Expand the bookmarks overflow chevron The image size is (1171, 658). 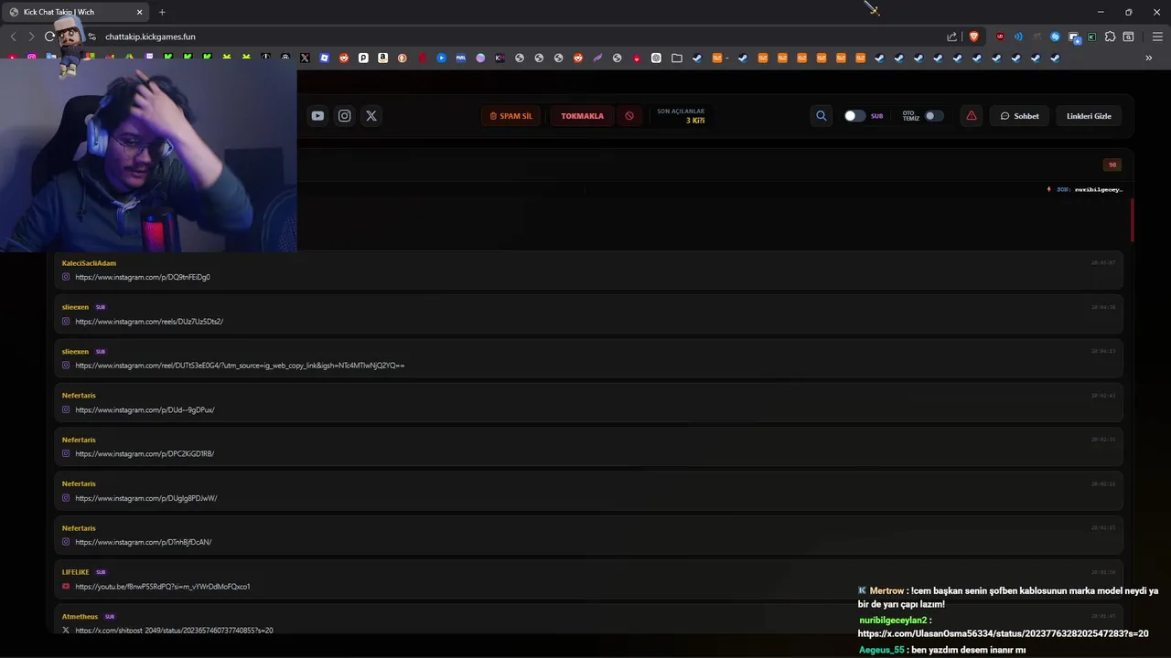[1148, 58]
